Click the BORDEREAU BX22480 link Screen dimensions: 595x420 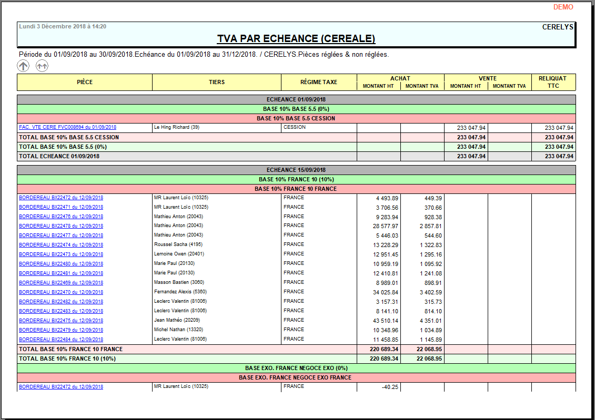[x=61, y=264]
